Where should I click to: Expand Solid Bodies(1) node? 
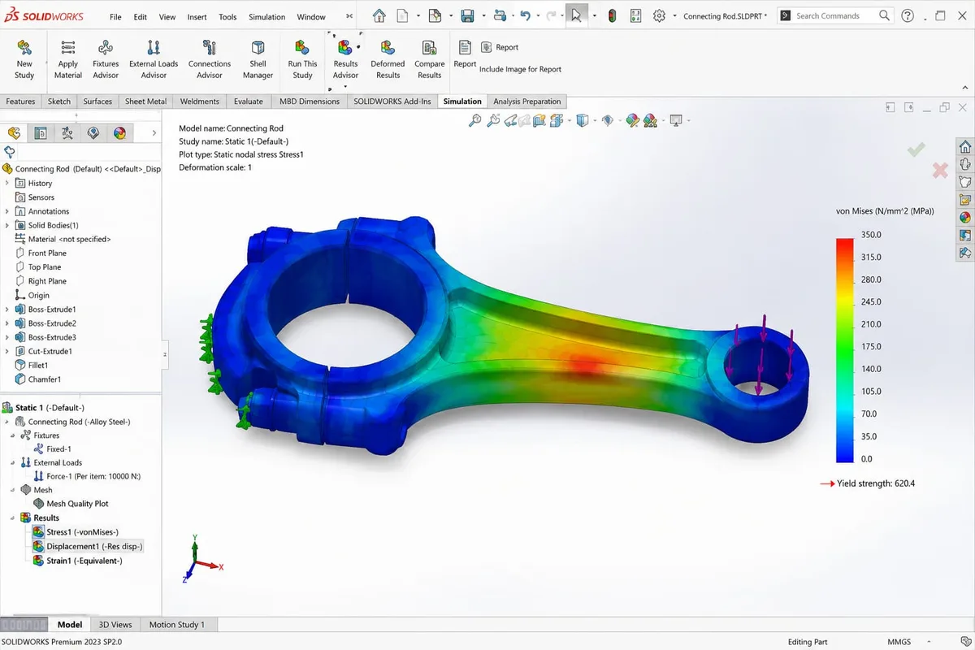point(7,225)
